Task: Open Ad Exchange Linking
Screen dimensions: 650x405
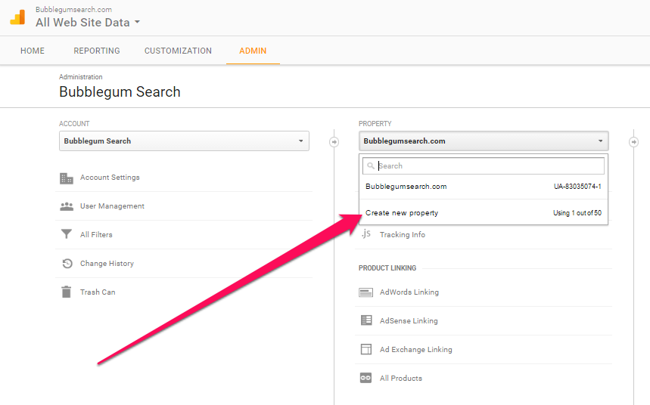Action: 415,350
